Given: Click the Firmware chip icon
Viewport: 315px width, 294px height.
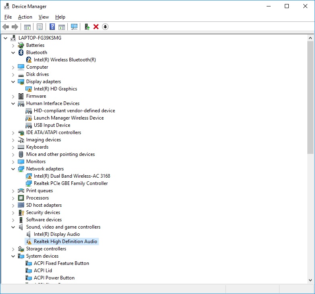Looking at the screenshot, I should click(x=21, y=96).
